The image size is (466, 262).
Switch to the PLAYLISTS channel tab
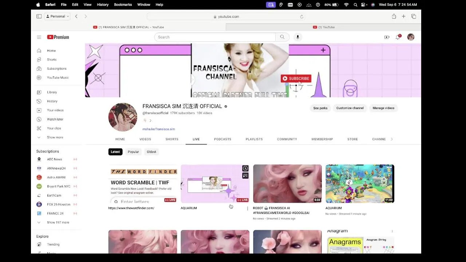pos(254,139)
